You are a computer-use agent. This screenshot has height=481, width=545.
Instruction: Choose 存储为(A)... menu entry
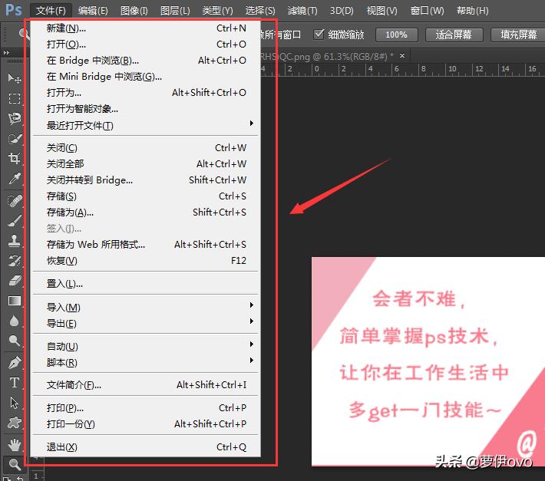(x=146, y=212)
